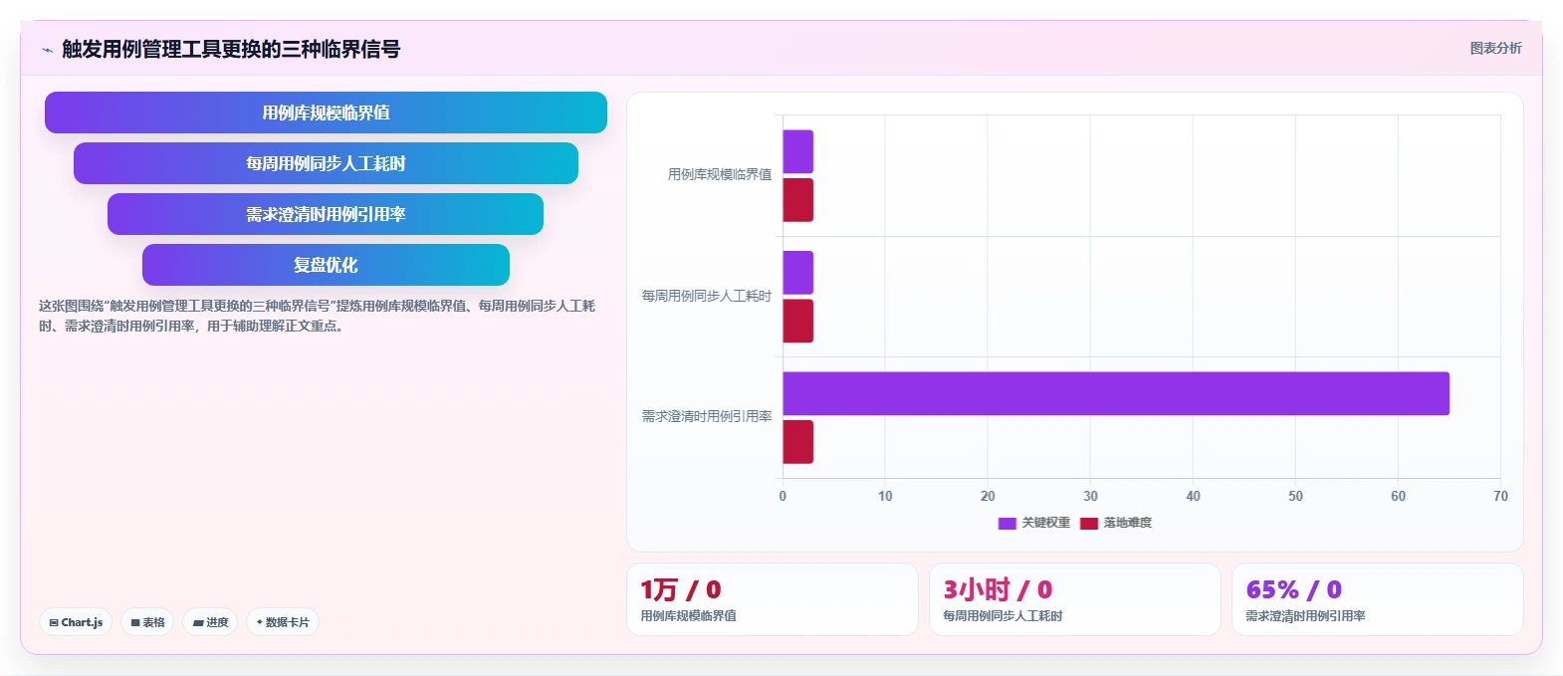This screenshot has width=1563, height=676.
Task: Click the purple bar for 用例库规模临界值
Action: 797,151
